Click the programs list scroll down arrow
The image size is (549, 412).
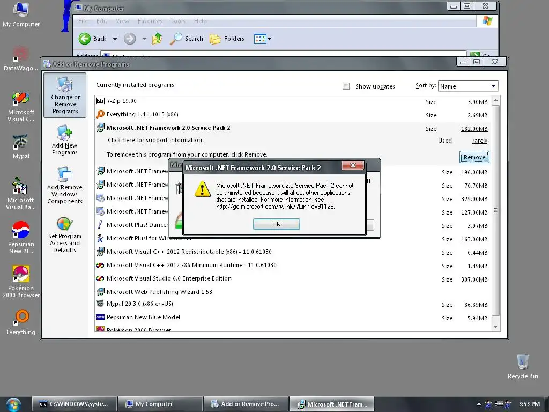click(495, 327)
